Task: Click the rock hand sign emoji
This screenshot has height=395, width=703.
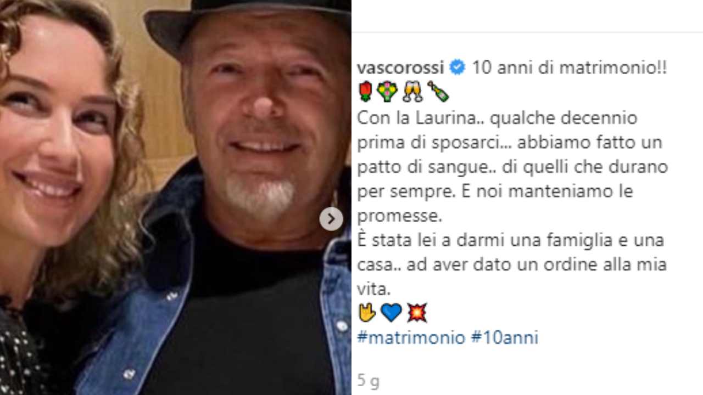Action: pos(366,312)
